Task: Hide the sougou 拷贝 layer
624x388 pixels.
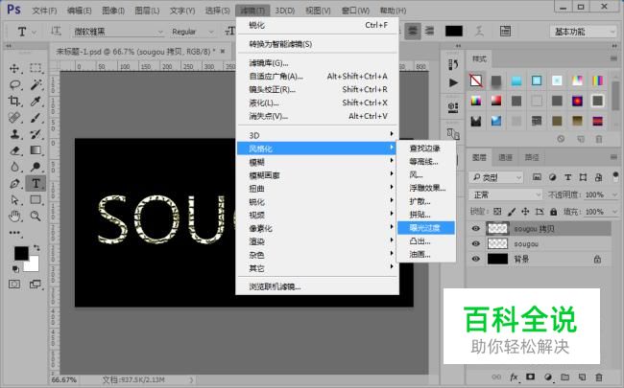Action: tap(475, 228)
